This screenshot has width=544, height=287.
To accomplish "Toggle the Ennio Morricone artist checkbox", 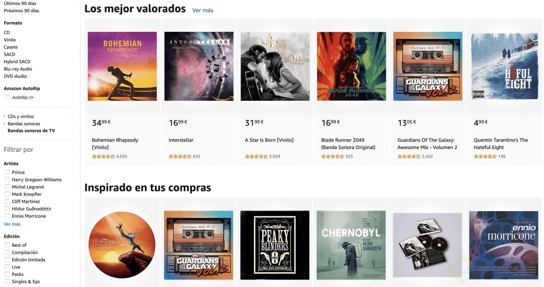I will tap(7, 216).
